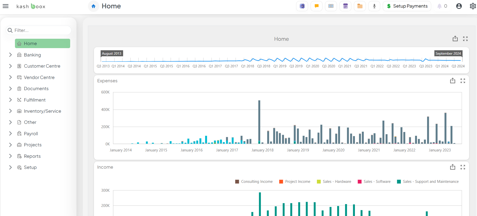Open the AI assistant icon
This screenshot has width=477, height=216.
click(302, 6)
